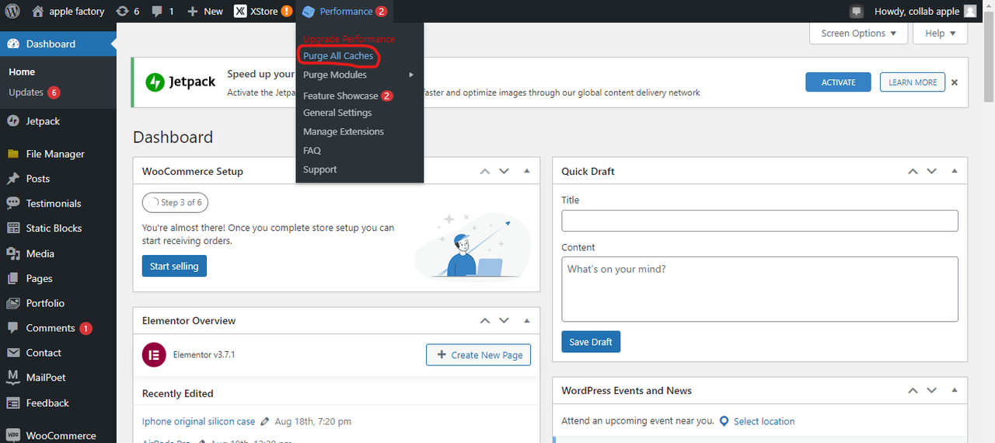Click the Comments bubble icon in sidebar
This screenshot has height=443, width=995.
13,328
